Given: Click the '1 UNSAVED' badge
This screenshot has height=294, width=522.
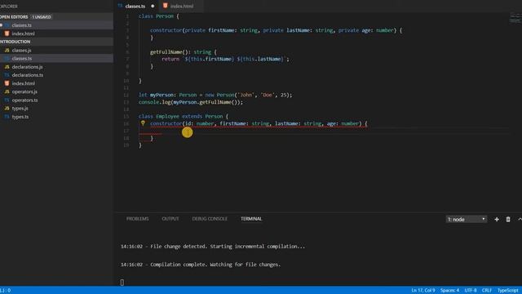Looking at the screenshot, I should pos(42,16).
